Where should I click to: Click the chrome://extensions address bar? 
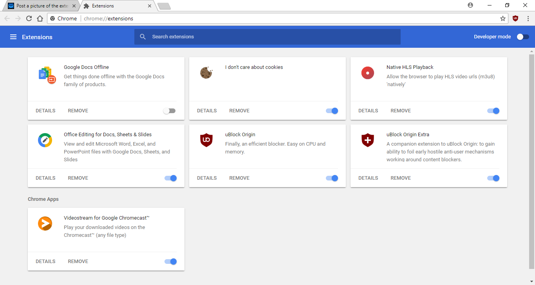point(278,18)
